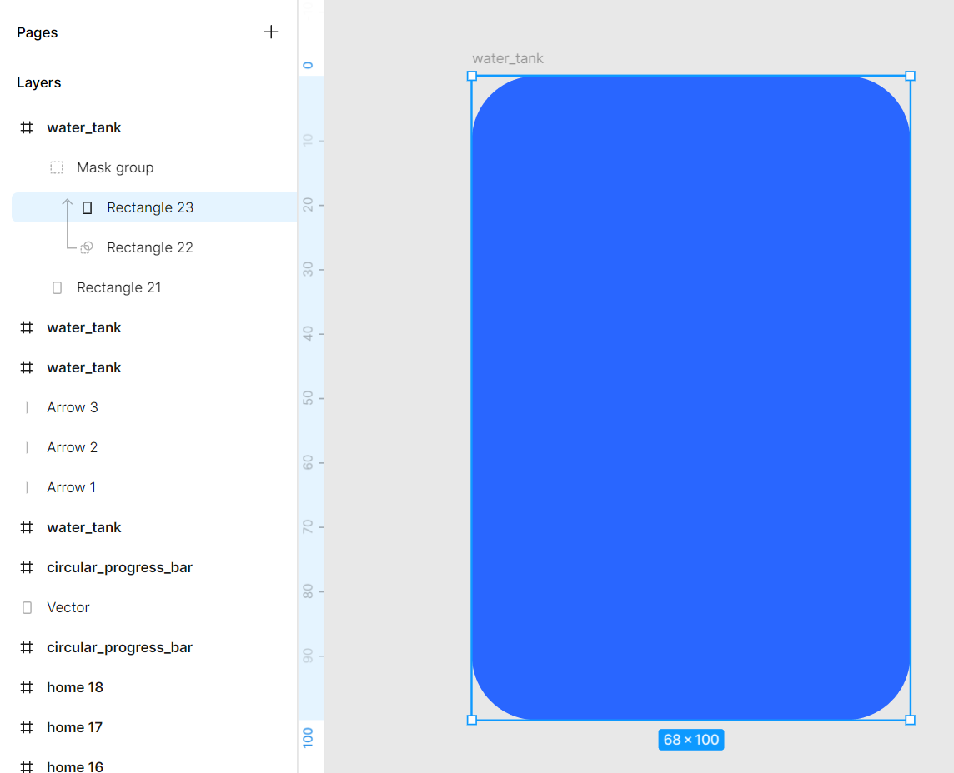The height and width of the screenshot is (773, 954).
Task: Select the Rectangle 21 layer
Action: (x=119, y=287)
